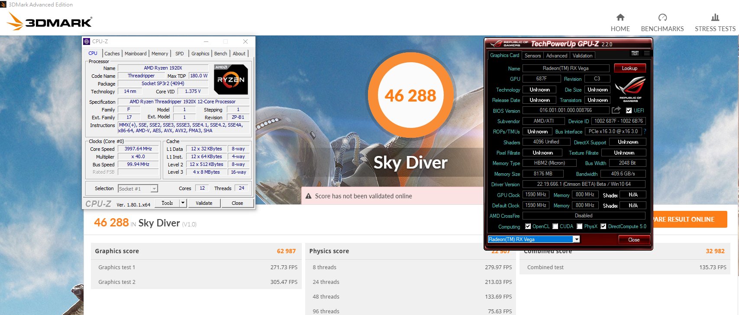Click the 3DMark logo
Screen dimensions: 739x315
[x=50, y=21]
